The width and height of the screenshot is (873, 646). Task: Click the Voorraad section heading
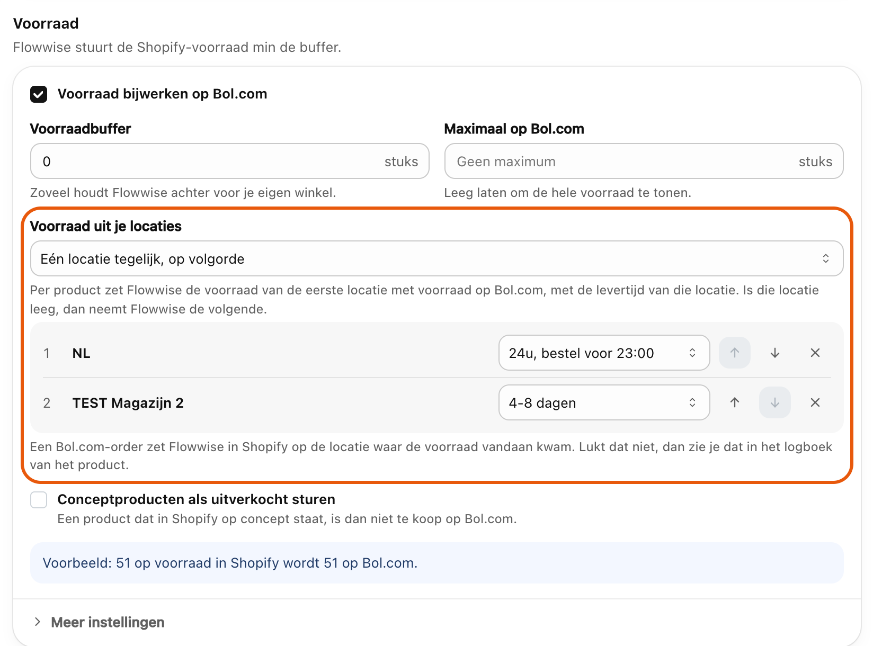point(46,23)
